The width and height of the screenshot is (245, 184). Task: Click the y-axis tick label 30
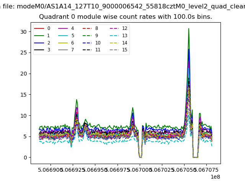(24, 32)
